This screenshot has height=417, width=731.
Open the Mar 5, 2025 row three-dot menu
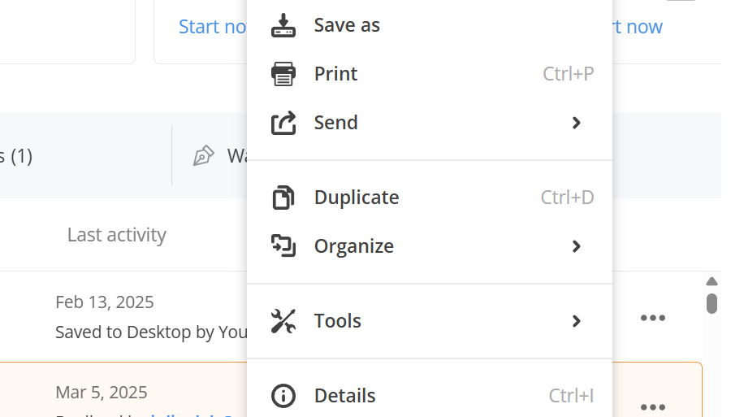click(x=653, y=406)
